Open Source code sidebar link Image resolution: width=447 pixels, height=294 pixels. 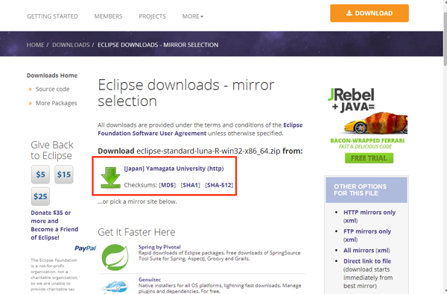coord(52,89)
